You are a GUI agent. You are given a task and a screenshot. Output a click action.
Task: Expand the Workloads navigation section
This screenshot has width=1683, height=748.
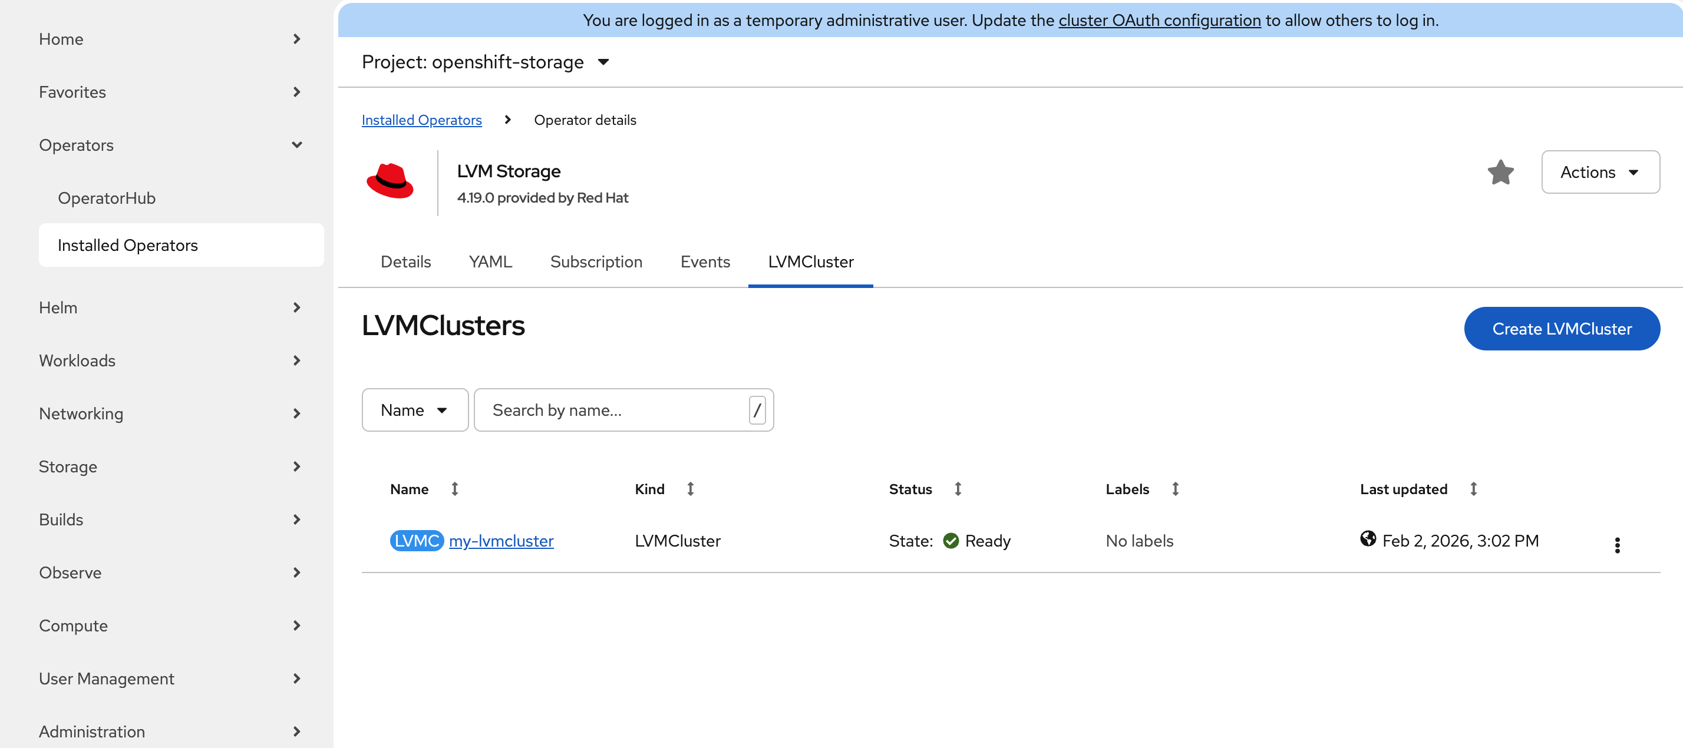[171, 360]
